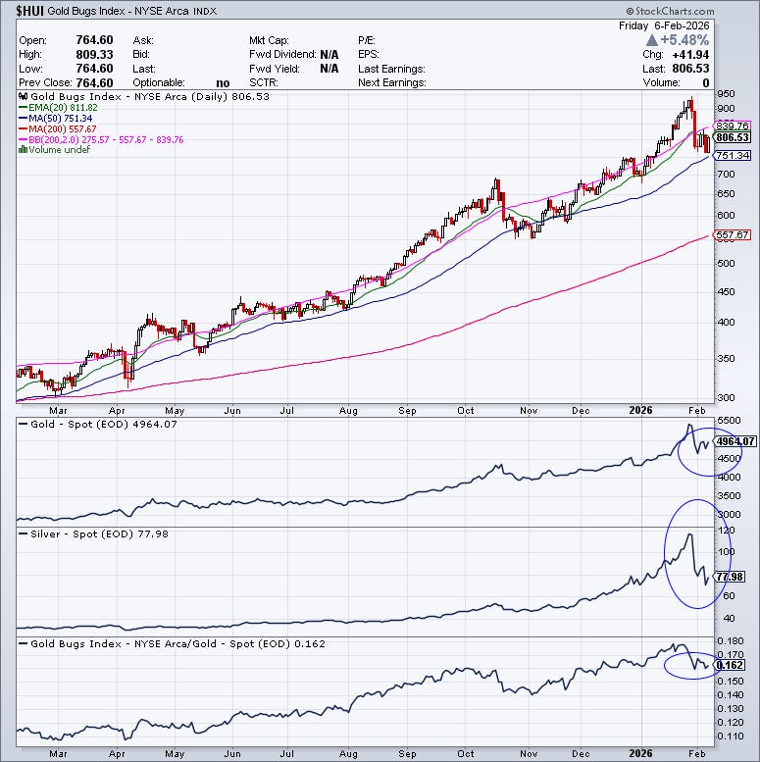Click the Volume 0 value
Screen dimensions: 760x762
tap(706, 82)
